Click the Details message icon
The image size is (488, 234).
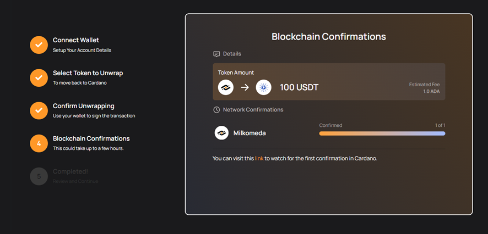216,54
